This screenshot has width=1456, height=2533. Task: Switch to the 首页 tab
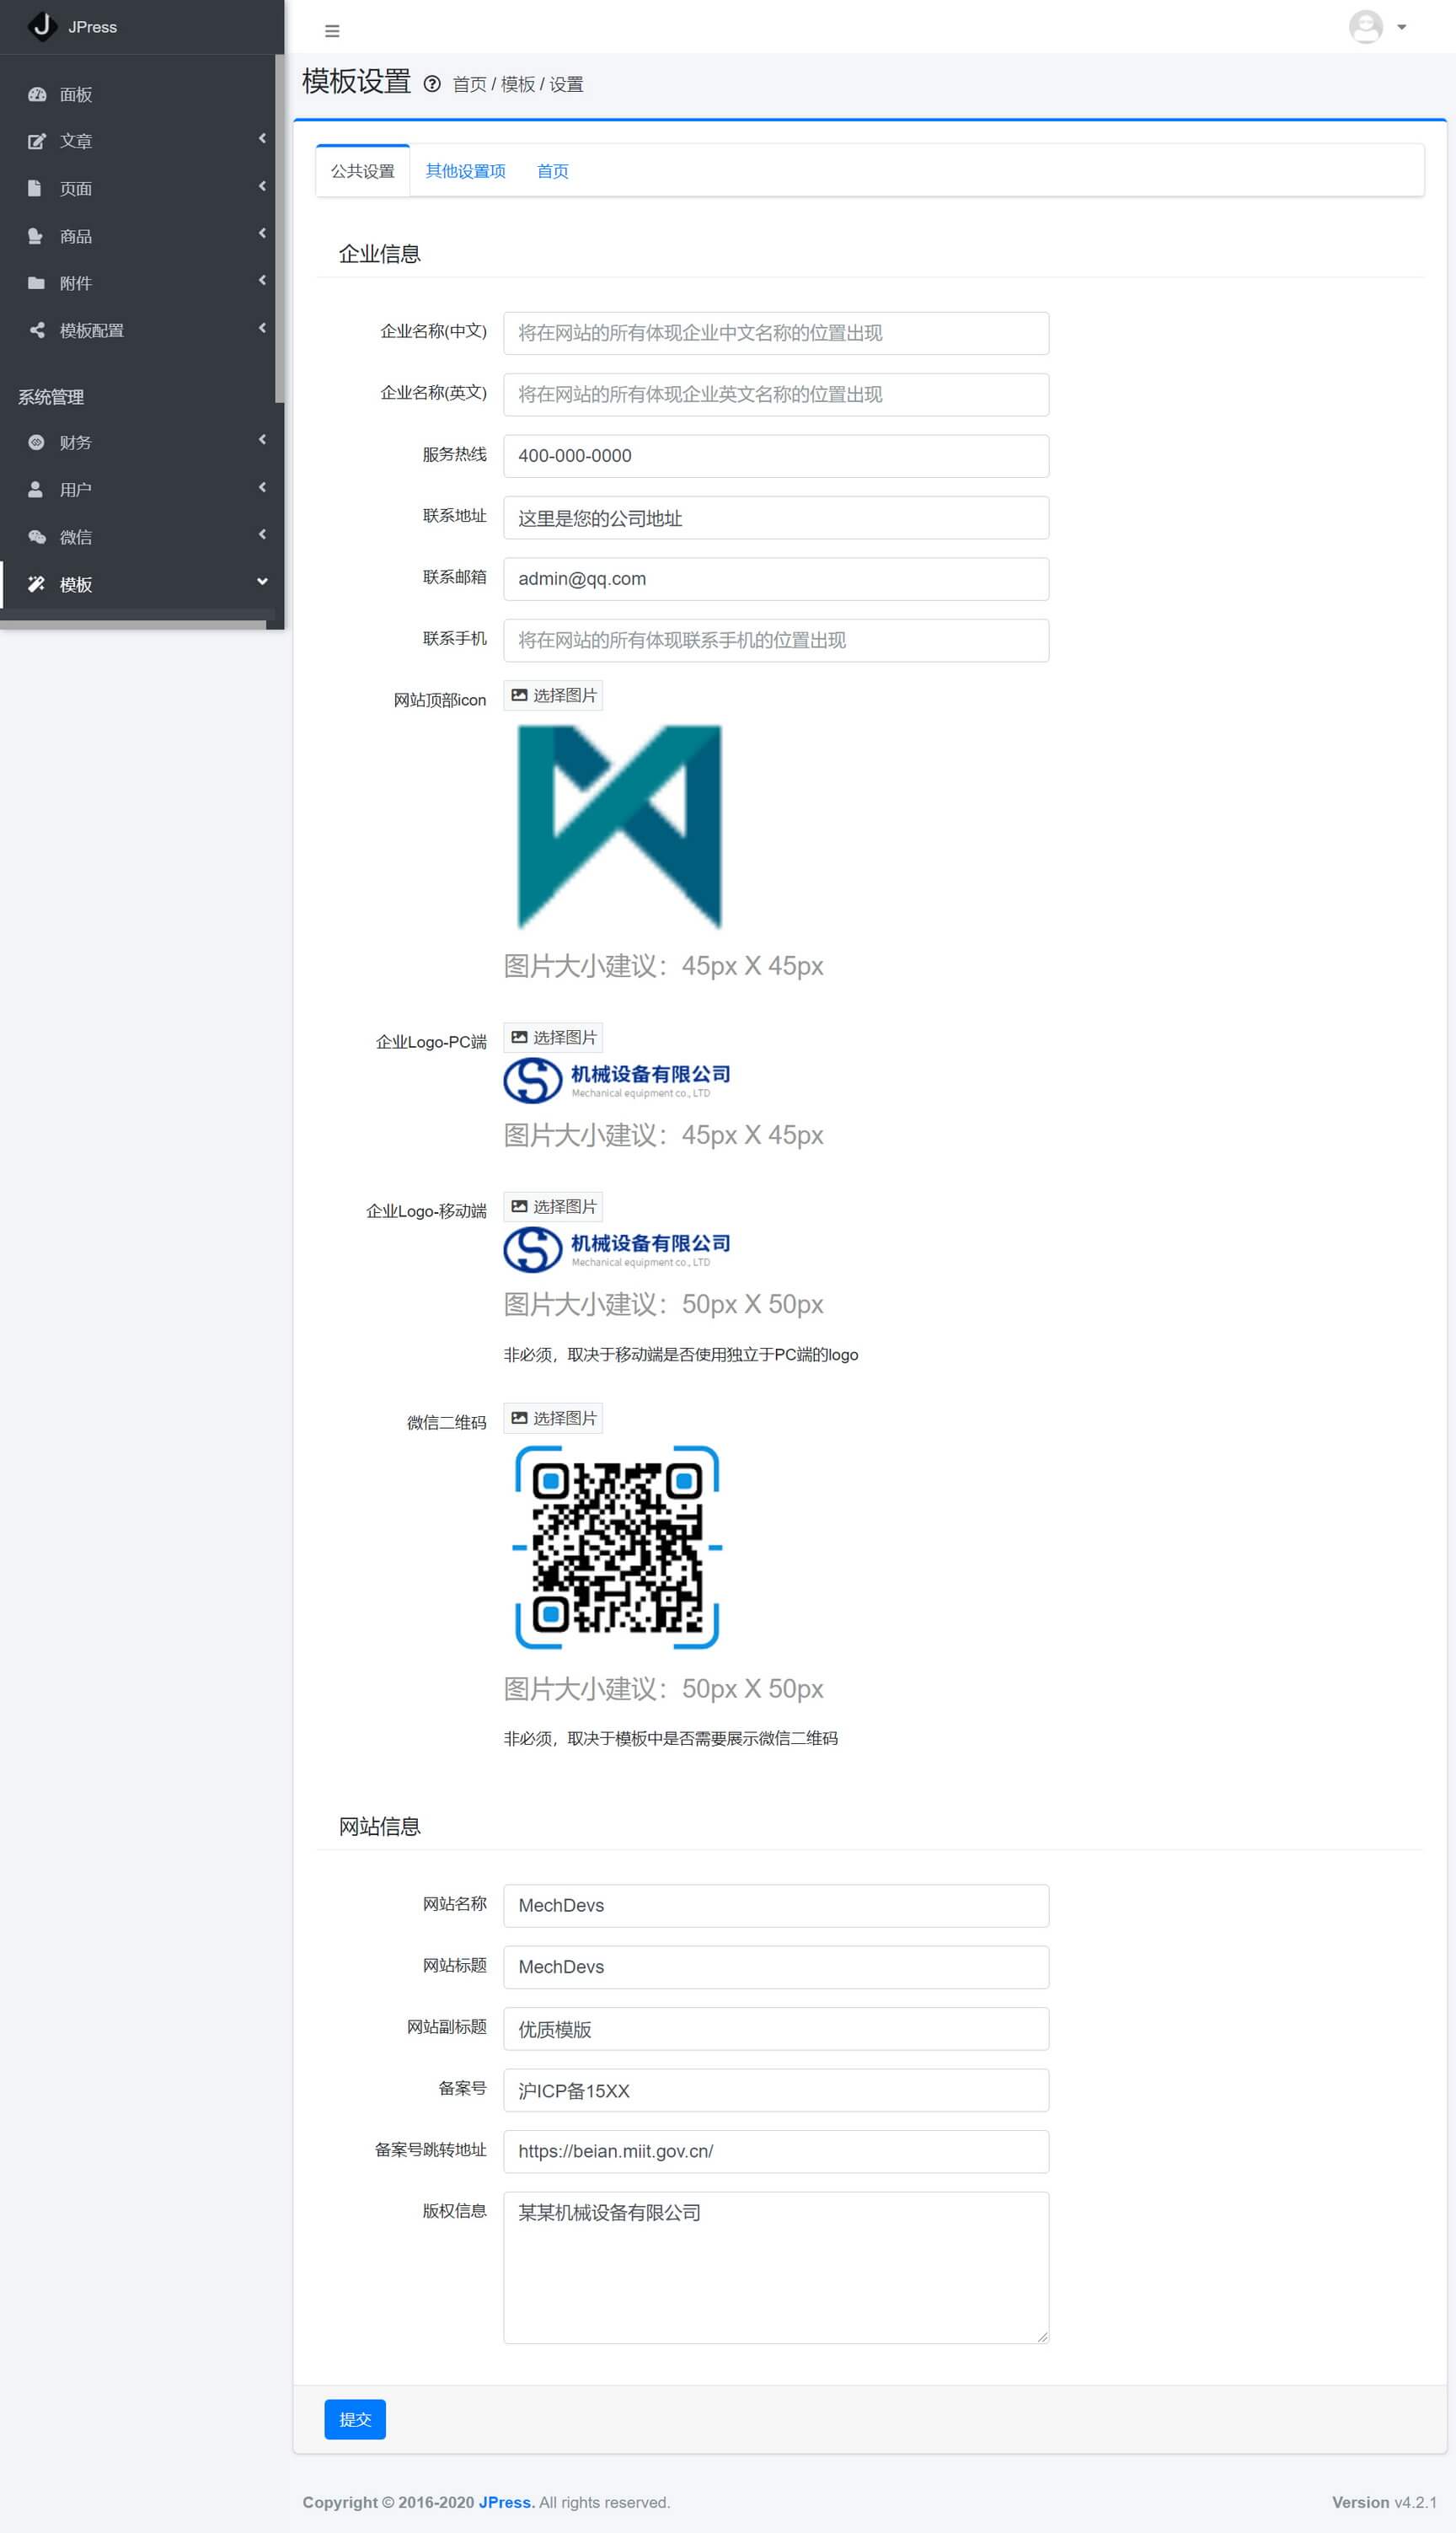pos(552,171)
